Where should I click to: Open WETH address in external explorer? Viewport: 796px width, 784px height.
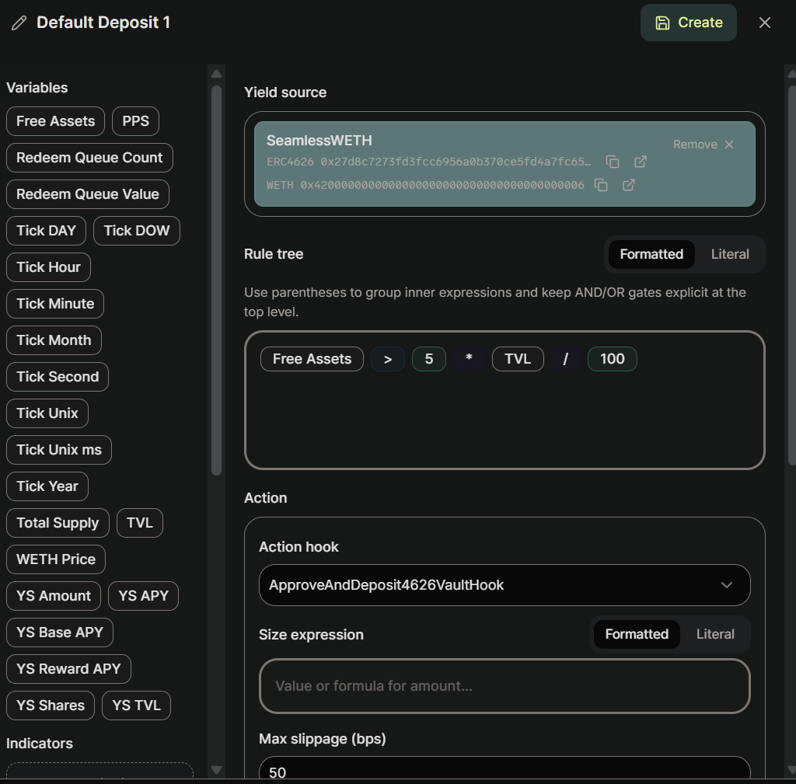tap(629, 185)
